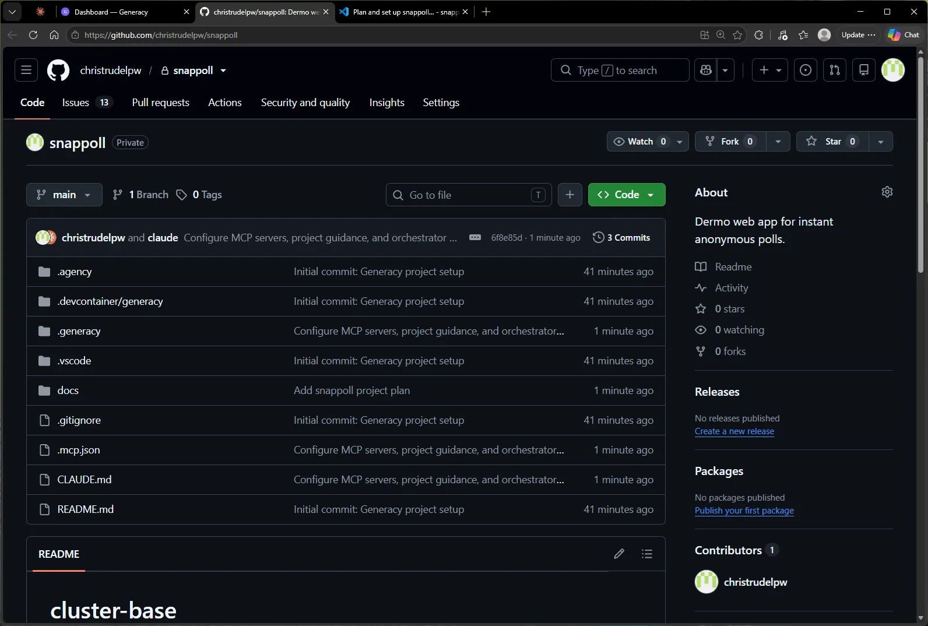The height and width of the screenshot is (626, 928).
Task: Open the browser split screen icon
Action: [x=705, y=35]
